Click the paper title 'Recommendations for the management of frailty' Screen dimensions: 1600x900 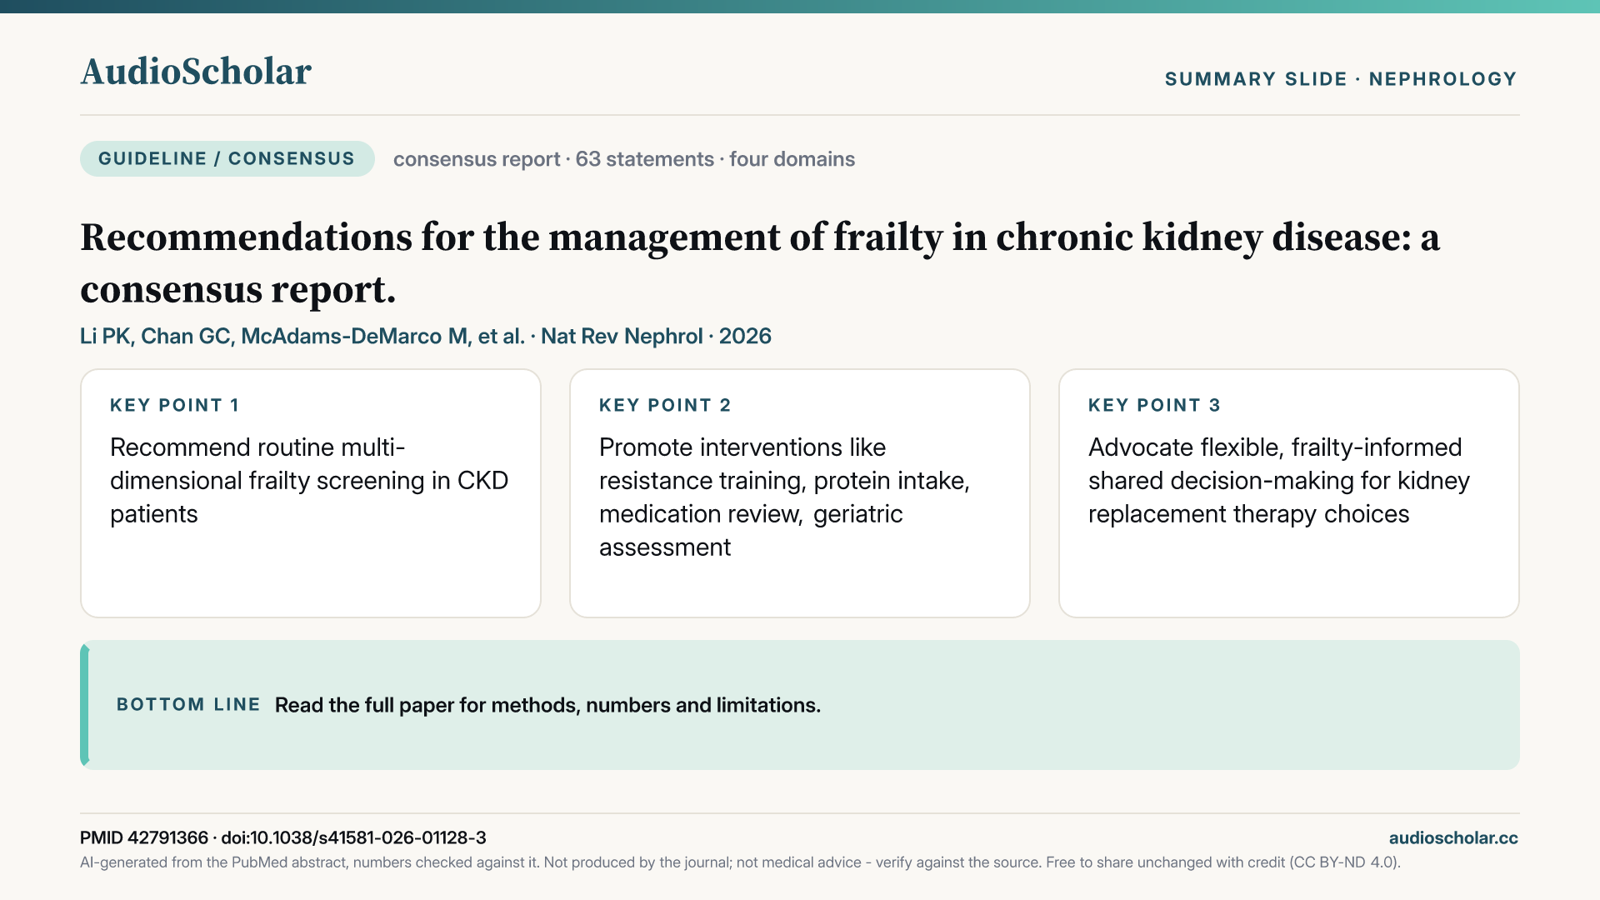point(760,263)
